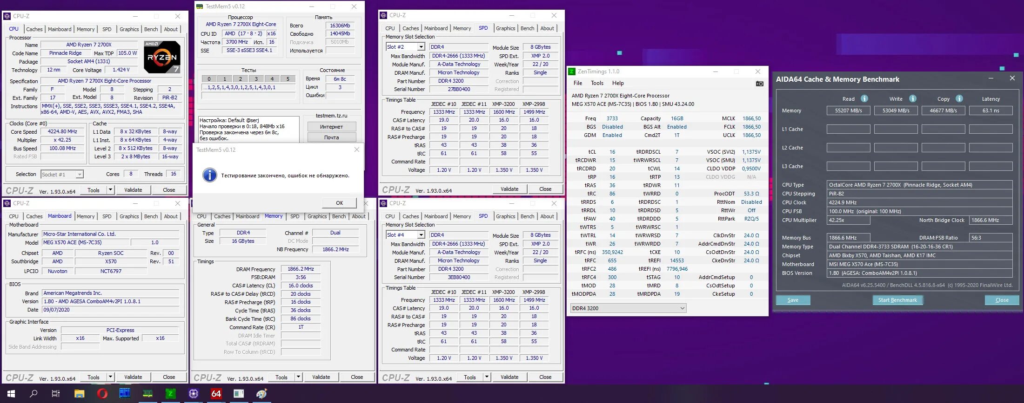The width and height of the screenshot is (1024, 403).
Task: Open the screenshot tool icon left of Paint
Action: pyautogui.click(x=239, y=394)
